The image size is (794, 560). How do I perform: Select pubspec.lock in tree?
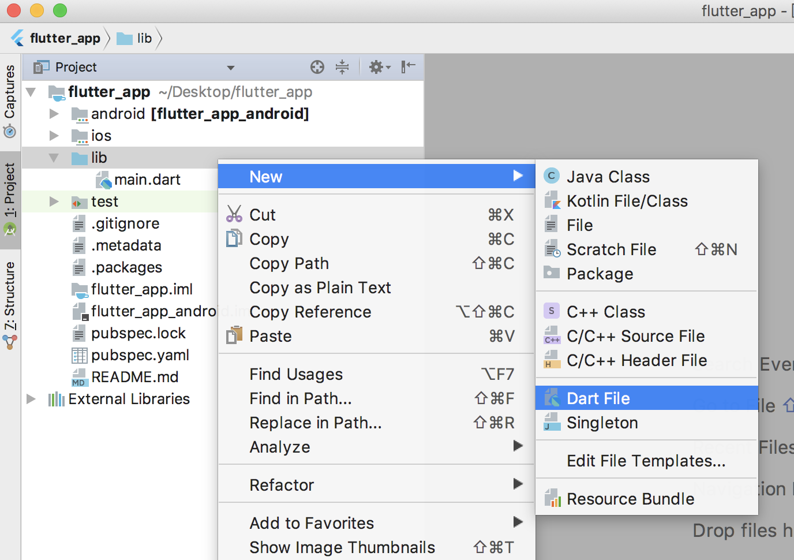click(138, 333)
